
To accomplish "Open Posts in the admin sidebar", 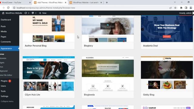I will coord(3,26).
